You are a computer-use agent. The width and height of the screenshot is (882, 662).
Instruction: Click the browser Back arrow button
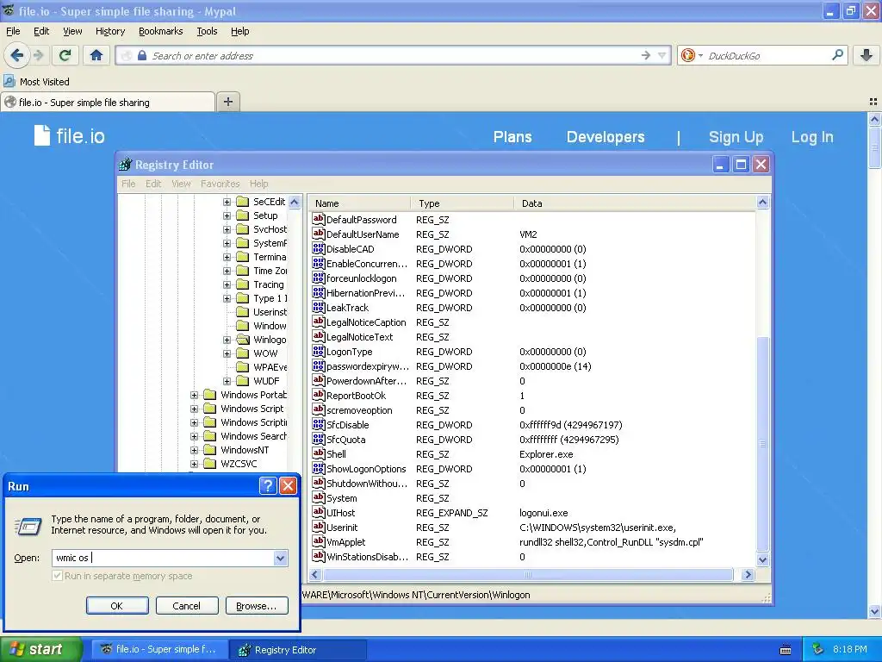coord(17,55)
